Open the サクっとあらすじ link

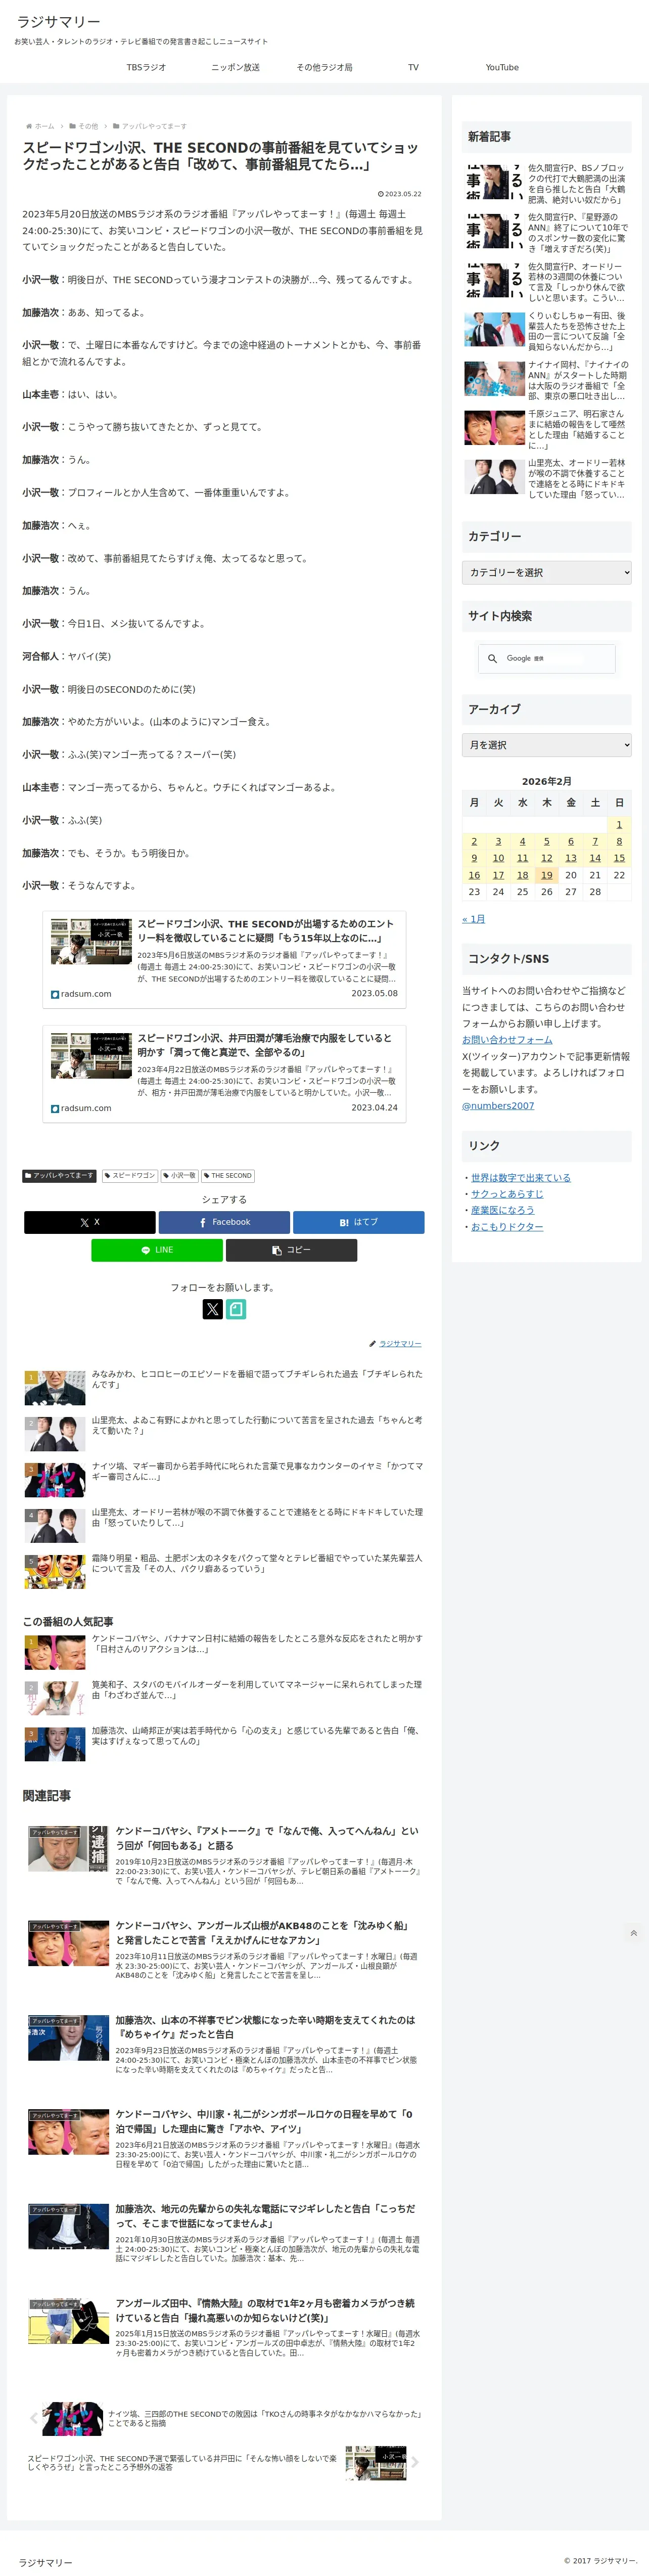coord(507,1194)
